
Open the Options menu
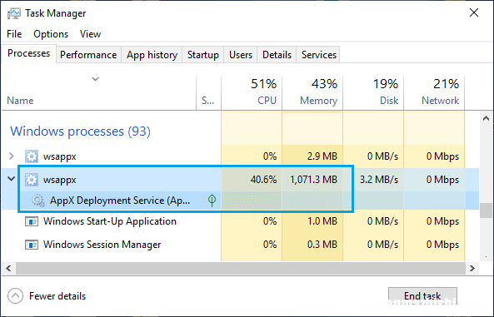tap(51, 34)
